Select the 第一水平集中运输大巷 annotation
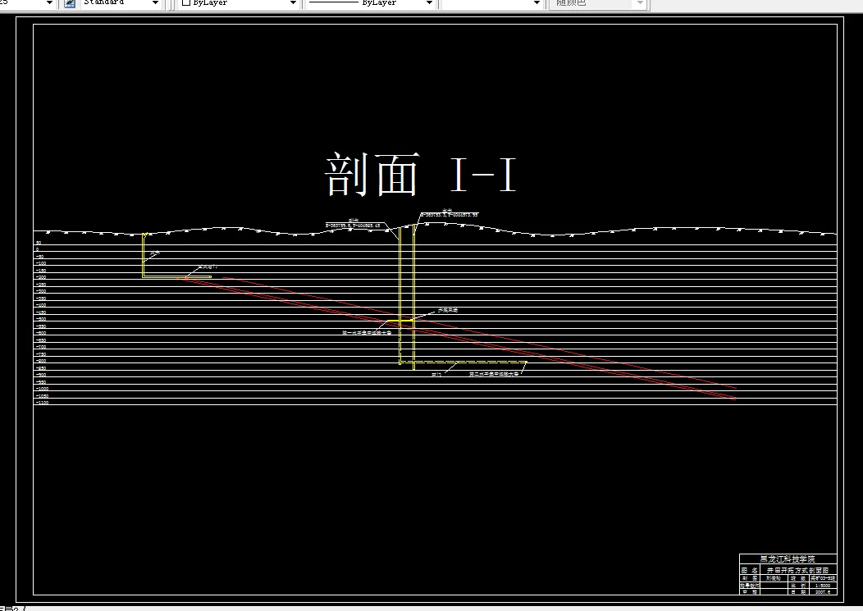 pyautogui.click(x=367, y=332)
